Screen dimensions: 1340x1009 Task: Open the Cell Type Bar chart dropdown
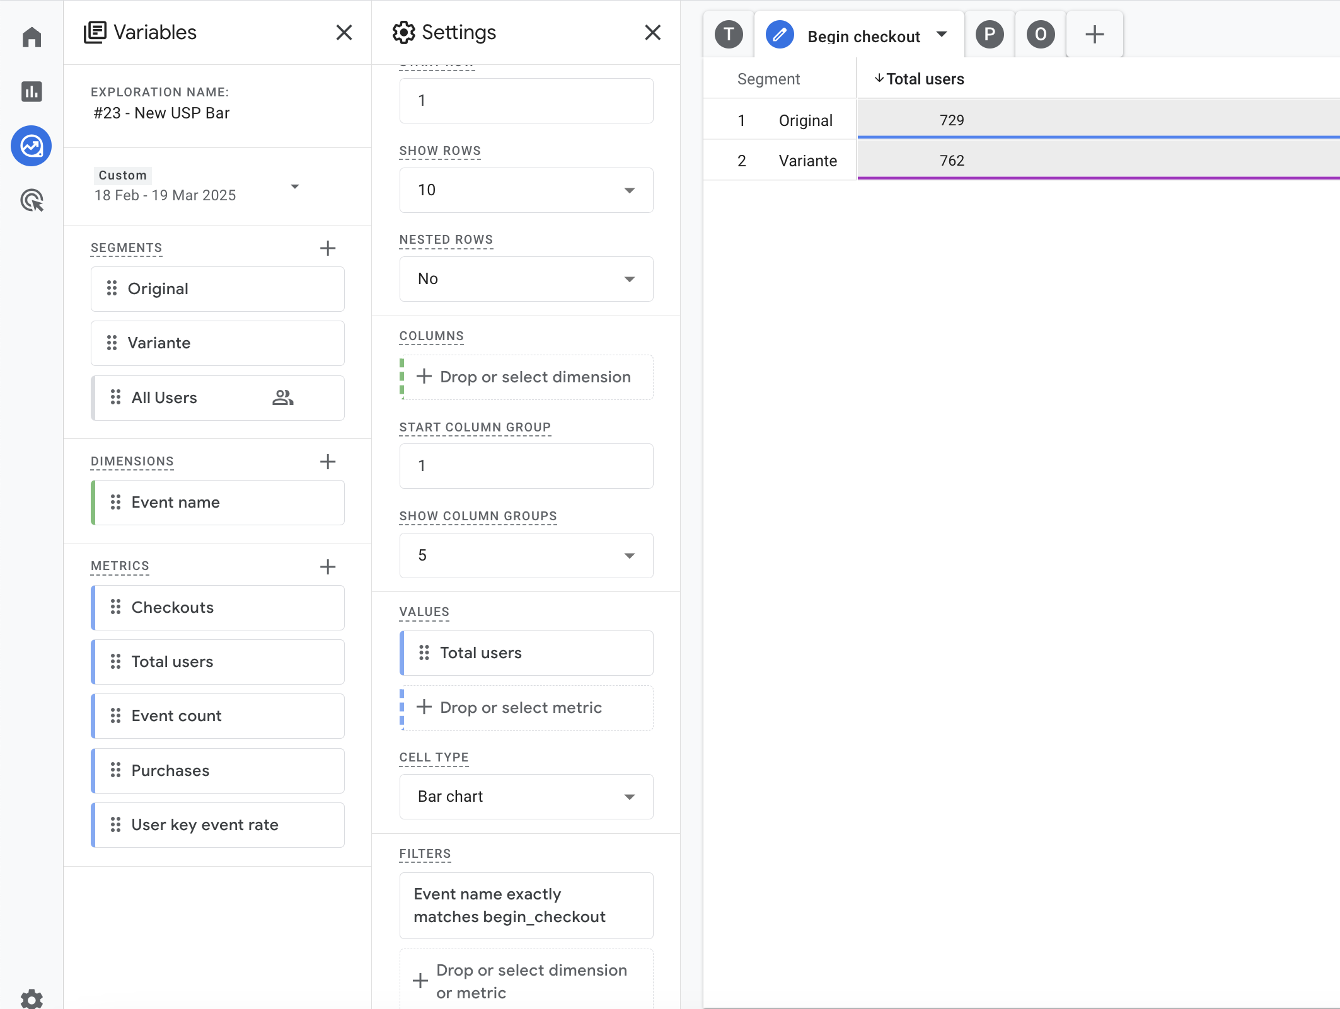click(x=526, y=797)
